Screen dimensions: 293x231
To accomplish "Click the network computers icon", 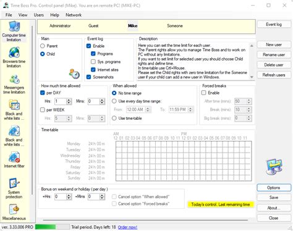I will coord(274,167).
